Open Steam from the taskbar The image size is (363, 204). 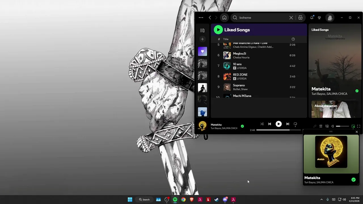pyautogui.click(x=216, y=199)
